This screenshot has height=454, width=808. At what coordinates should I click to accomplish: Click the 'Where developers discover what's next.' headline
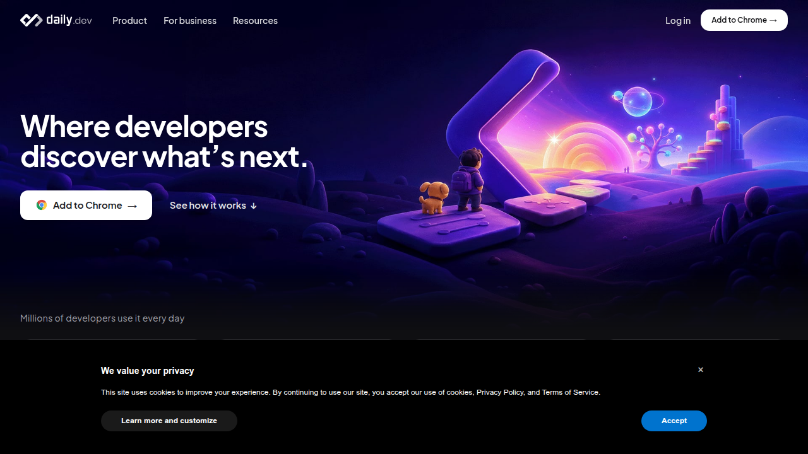point(164,142)
